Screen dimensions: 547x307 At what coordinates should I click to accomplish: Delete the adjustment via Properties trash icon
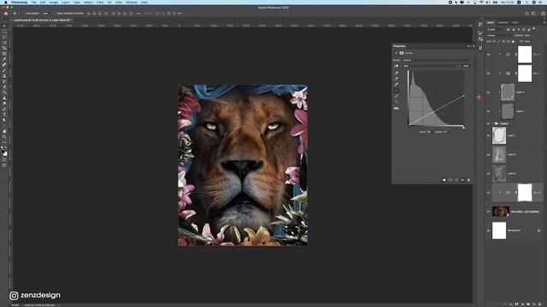tap(468, 180)
